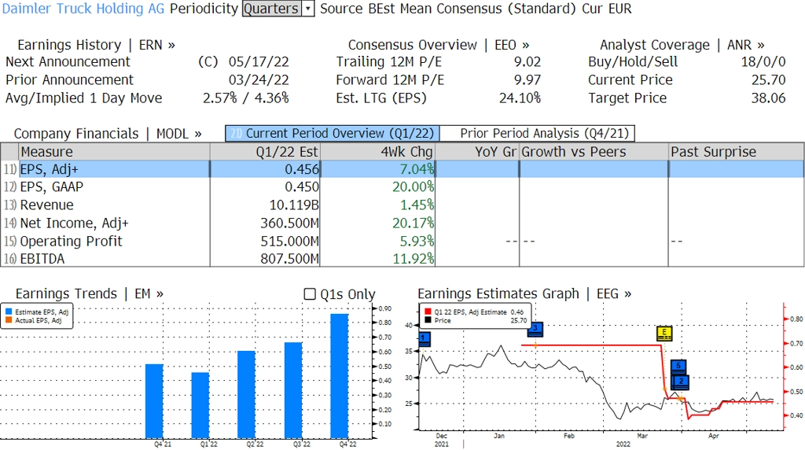
Task: Open Earnings Trends EM link
Action: click(x=90, y=293)
